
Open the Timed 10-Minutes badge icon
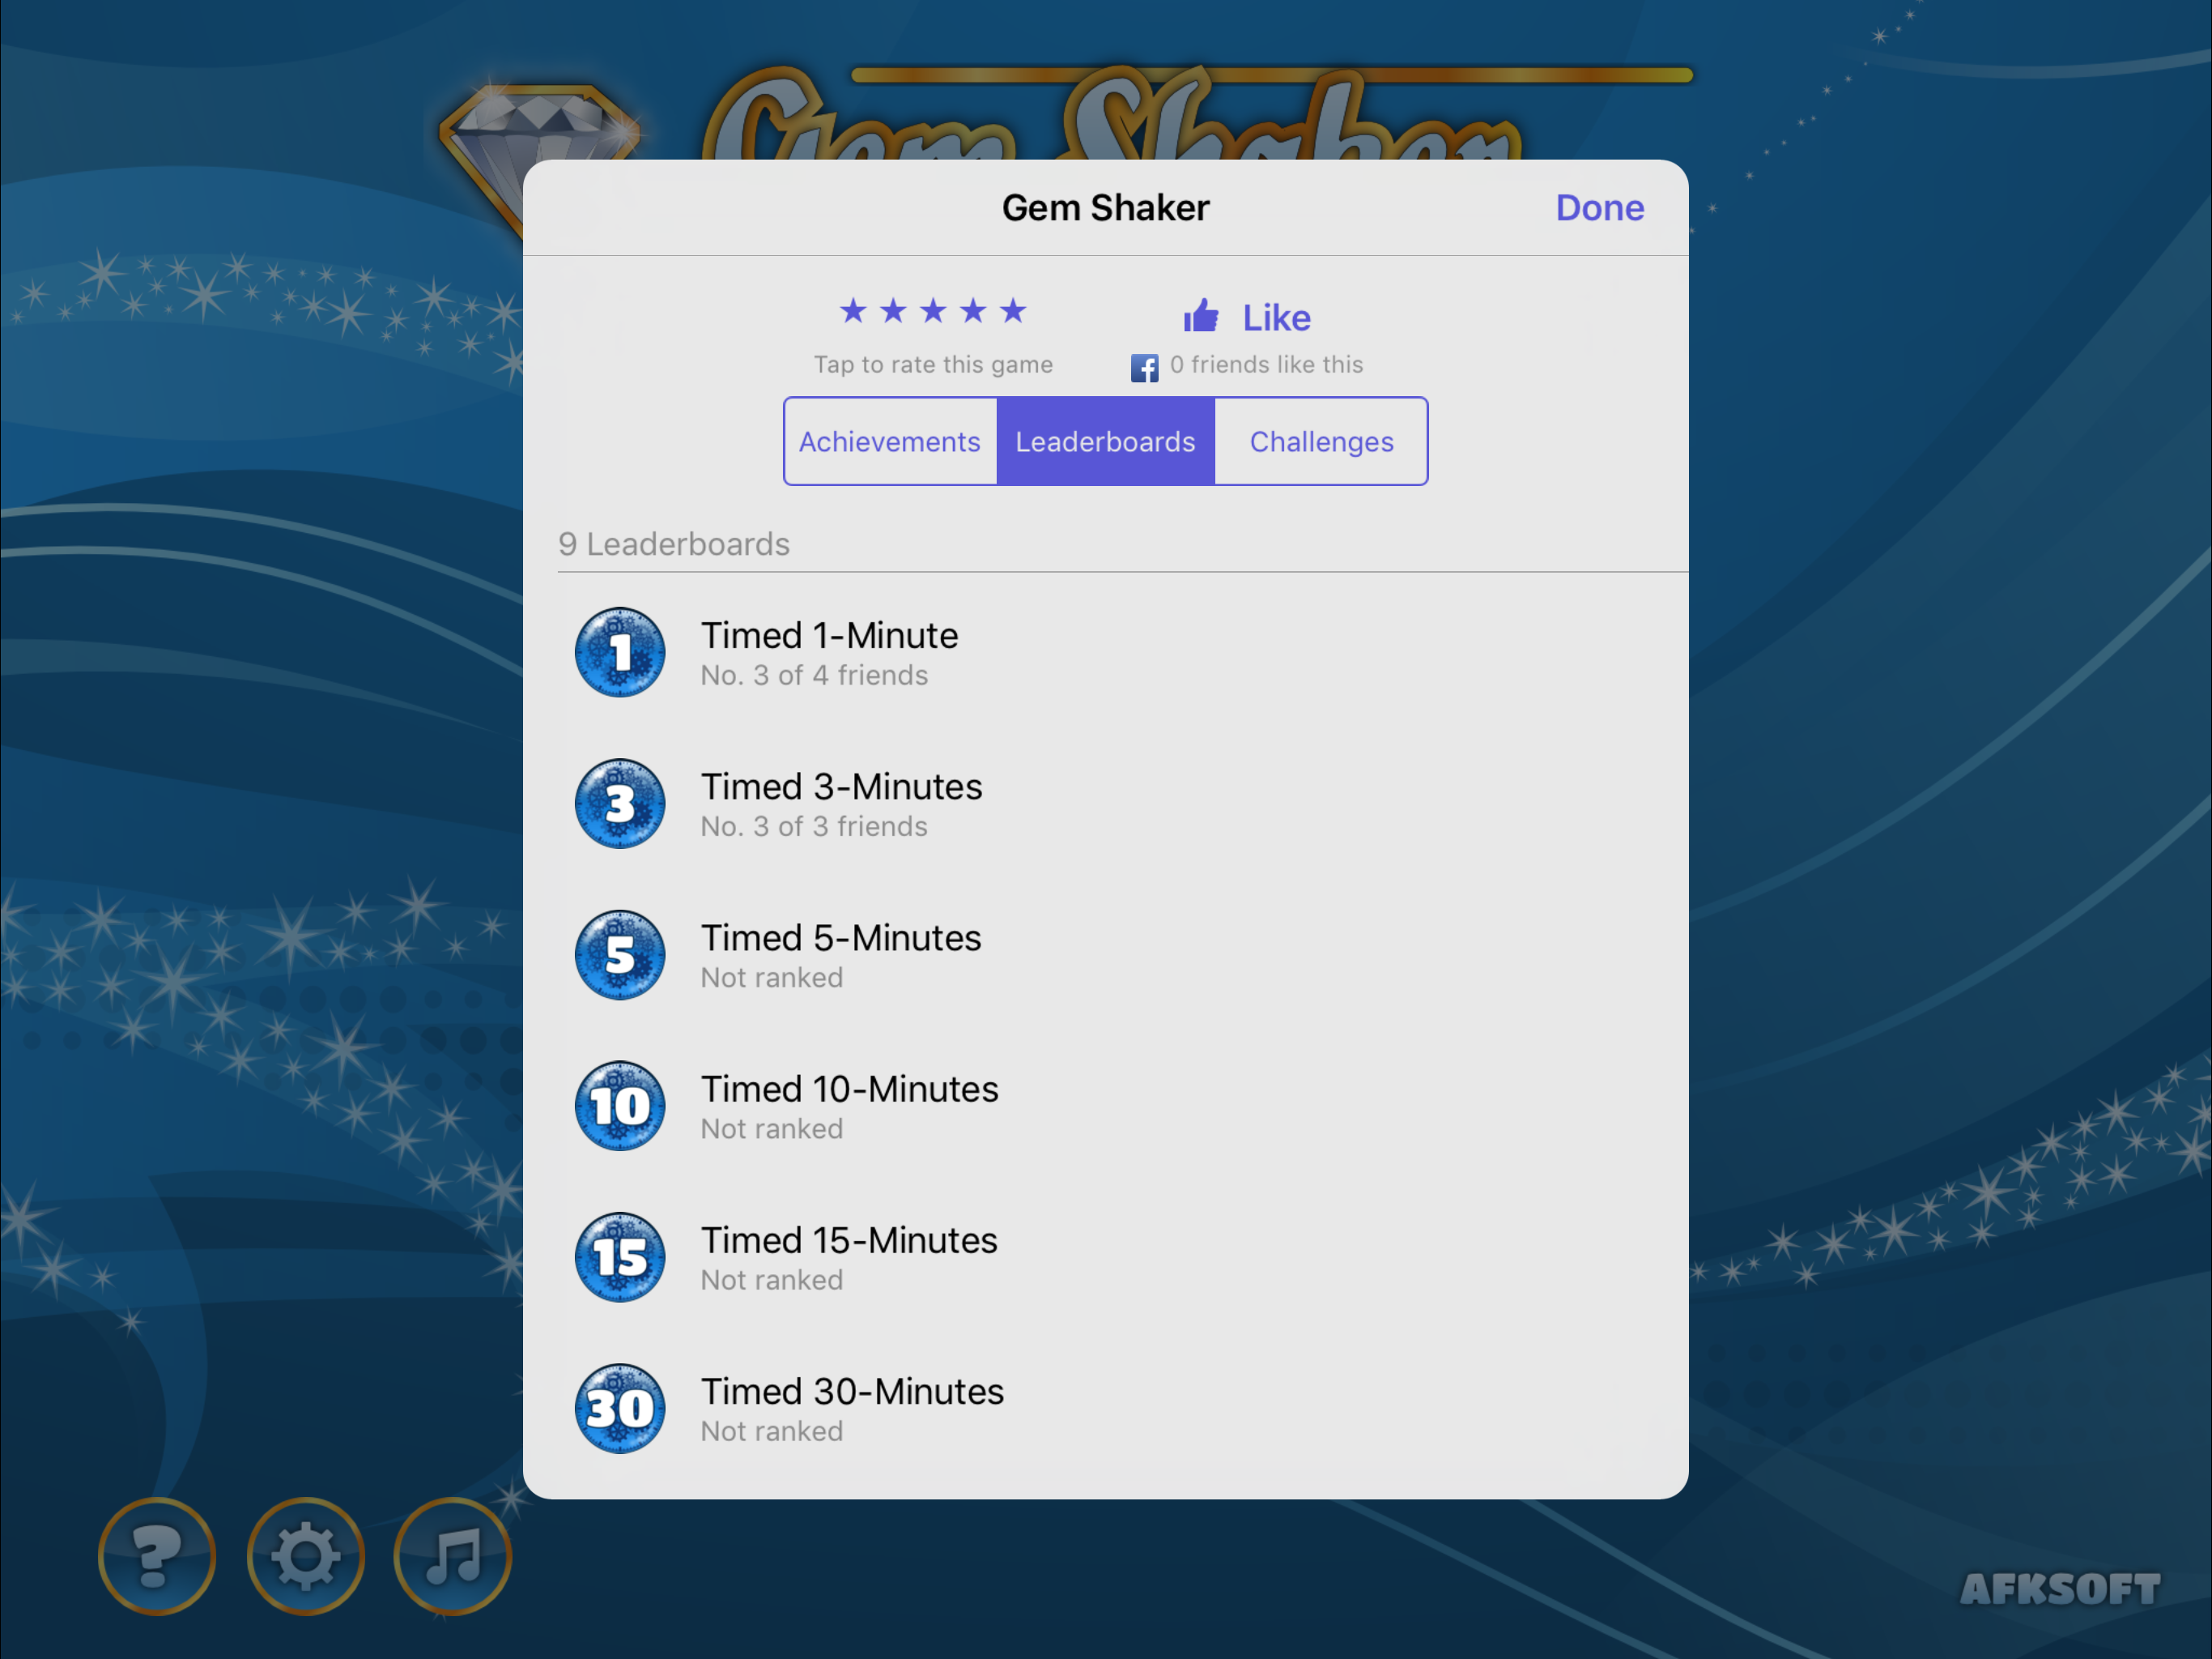[x=620, y=1106]
